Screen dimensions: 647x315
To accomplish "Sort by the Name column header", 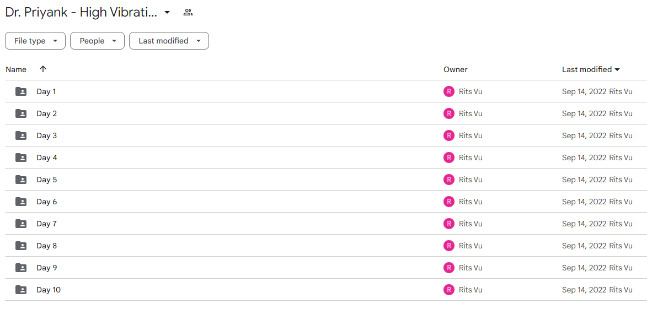I will click(x=16, y=69).
